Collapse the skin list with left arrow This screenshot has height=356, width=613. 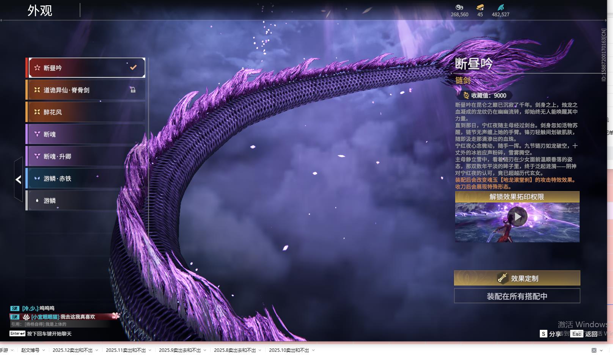(18, 179)
